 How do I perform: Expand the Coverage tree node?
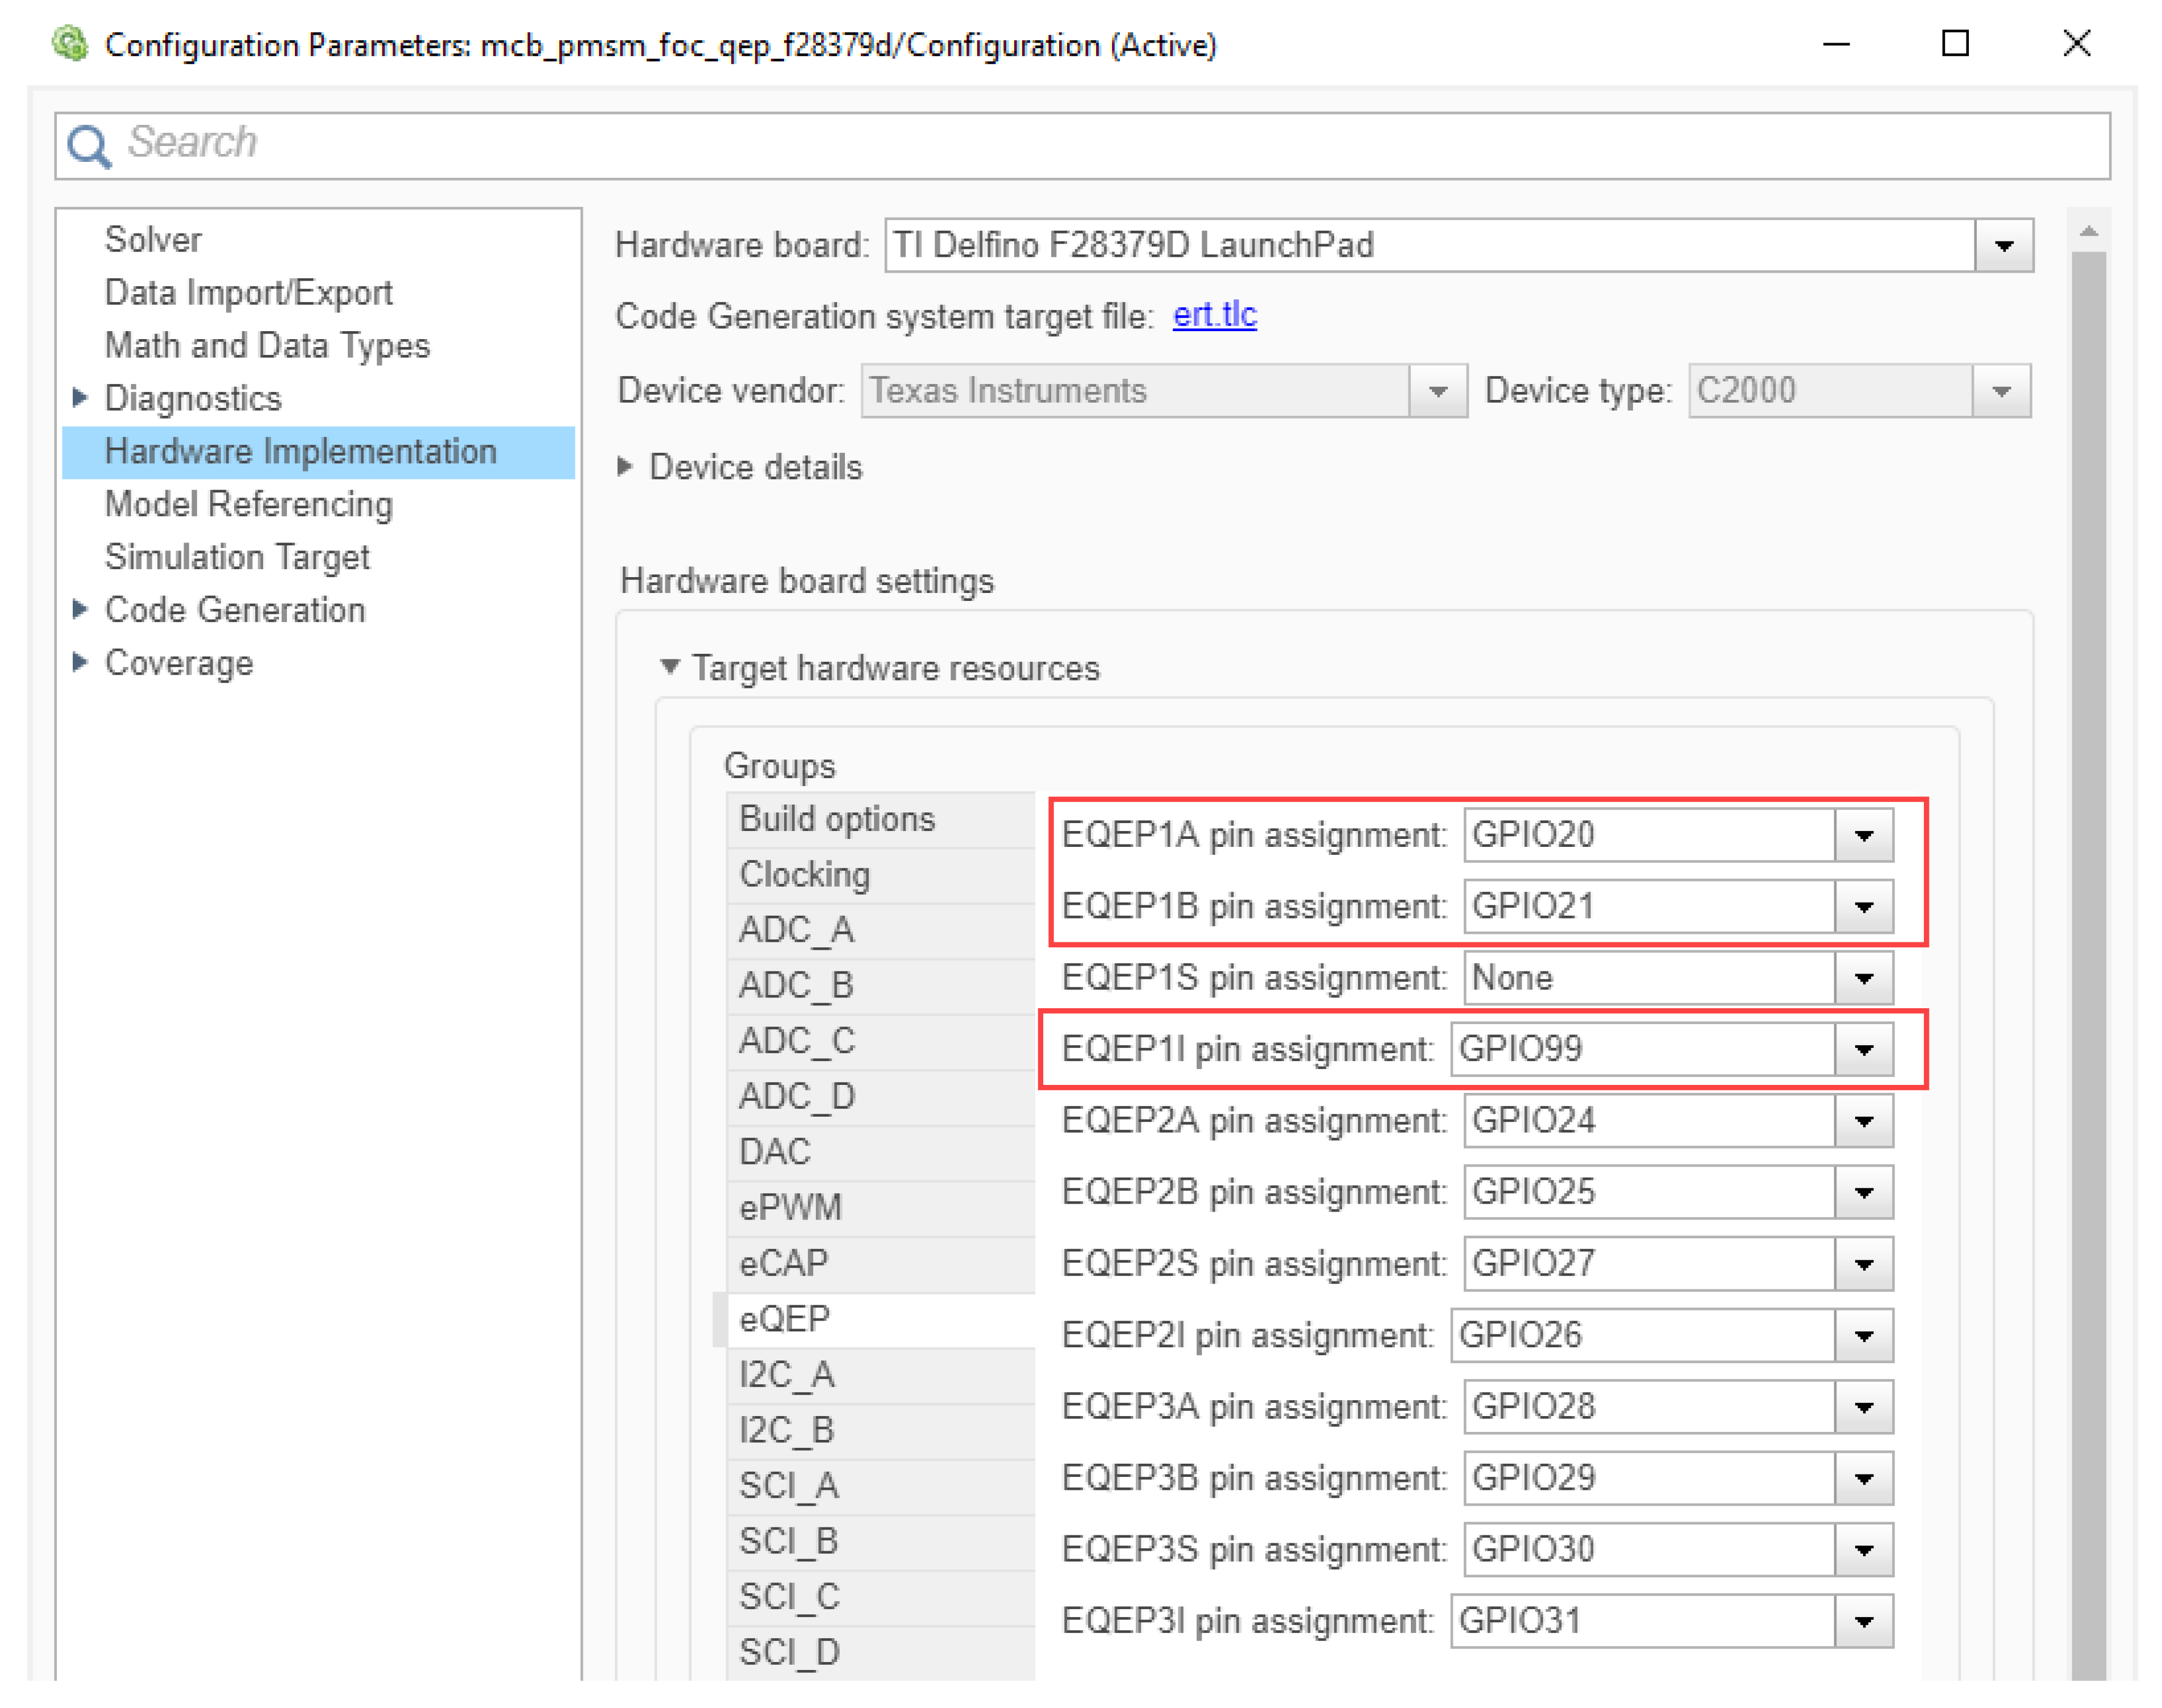pyautogui.click(x=80, y=662)
